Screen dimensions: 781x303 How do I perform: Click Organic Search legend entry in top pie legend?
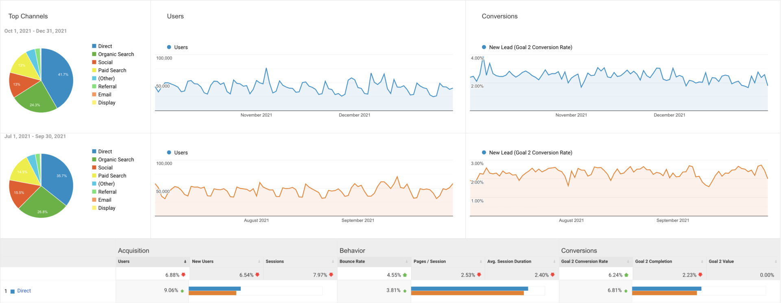(116, 54)
